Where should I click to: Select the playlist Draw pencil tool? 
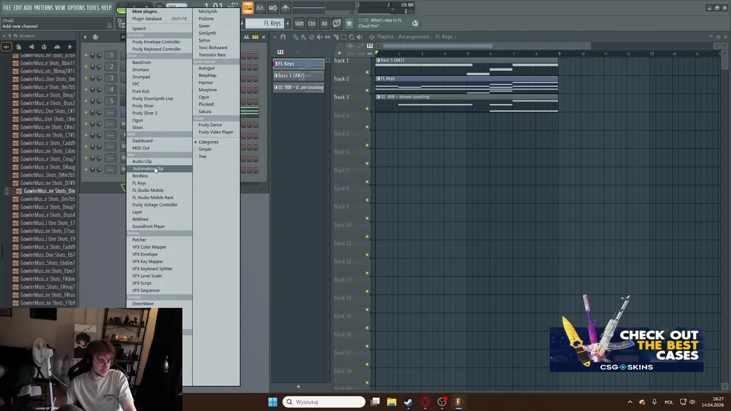tap(296, 37)
